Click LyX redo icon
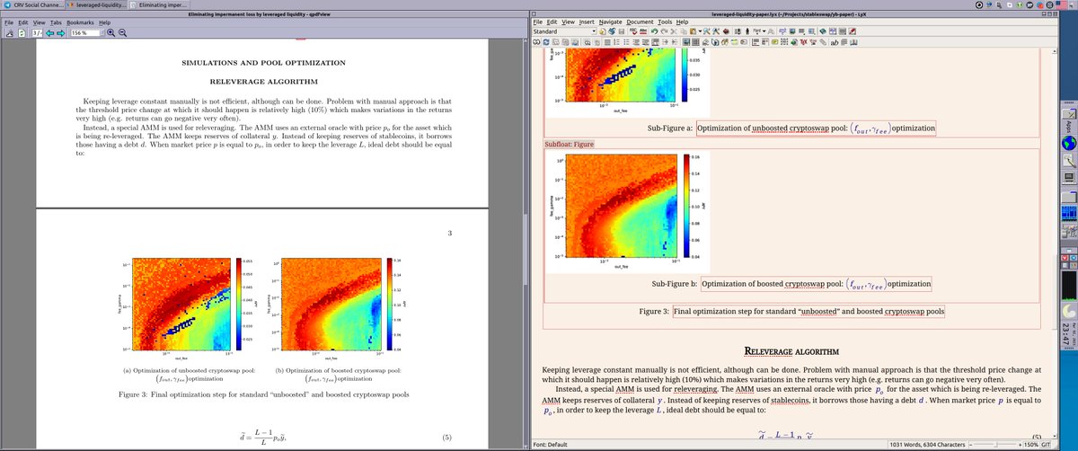 664,31
